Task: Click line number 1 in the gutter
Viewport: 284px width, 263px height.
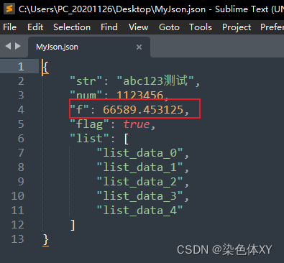Action: pos(21,67)
